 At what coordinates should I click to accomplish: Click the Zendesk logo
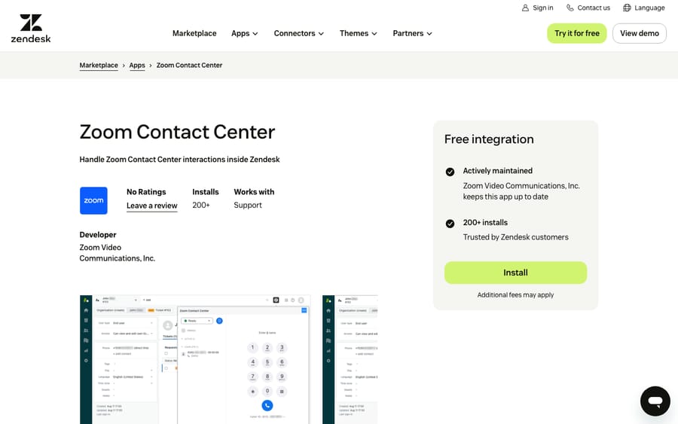[31, 29]
